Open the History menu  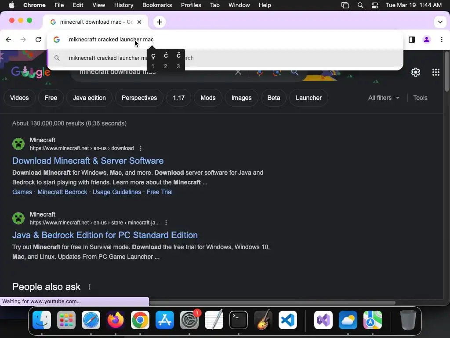(123, 5)
